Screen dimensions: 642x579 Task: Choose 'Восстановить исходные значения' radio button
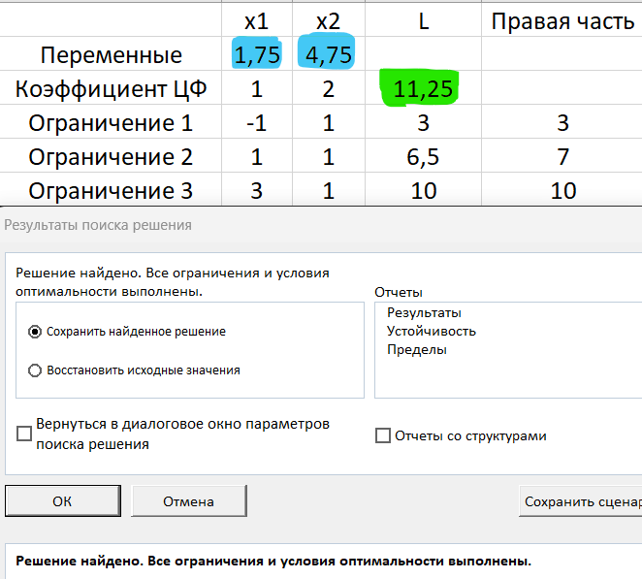pos(35,370)
